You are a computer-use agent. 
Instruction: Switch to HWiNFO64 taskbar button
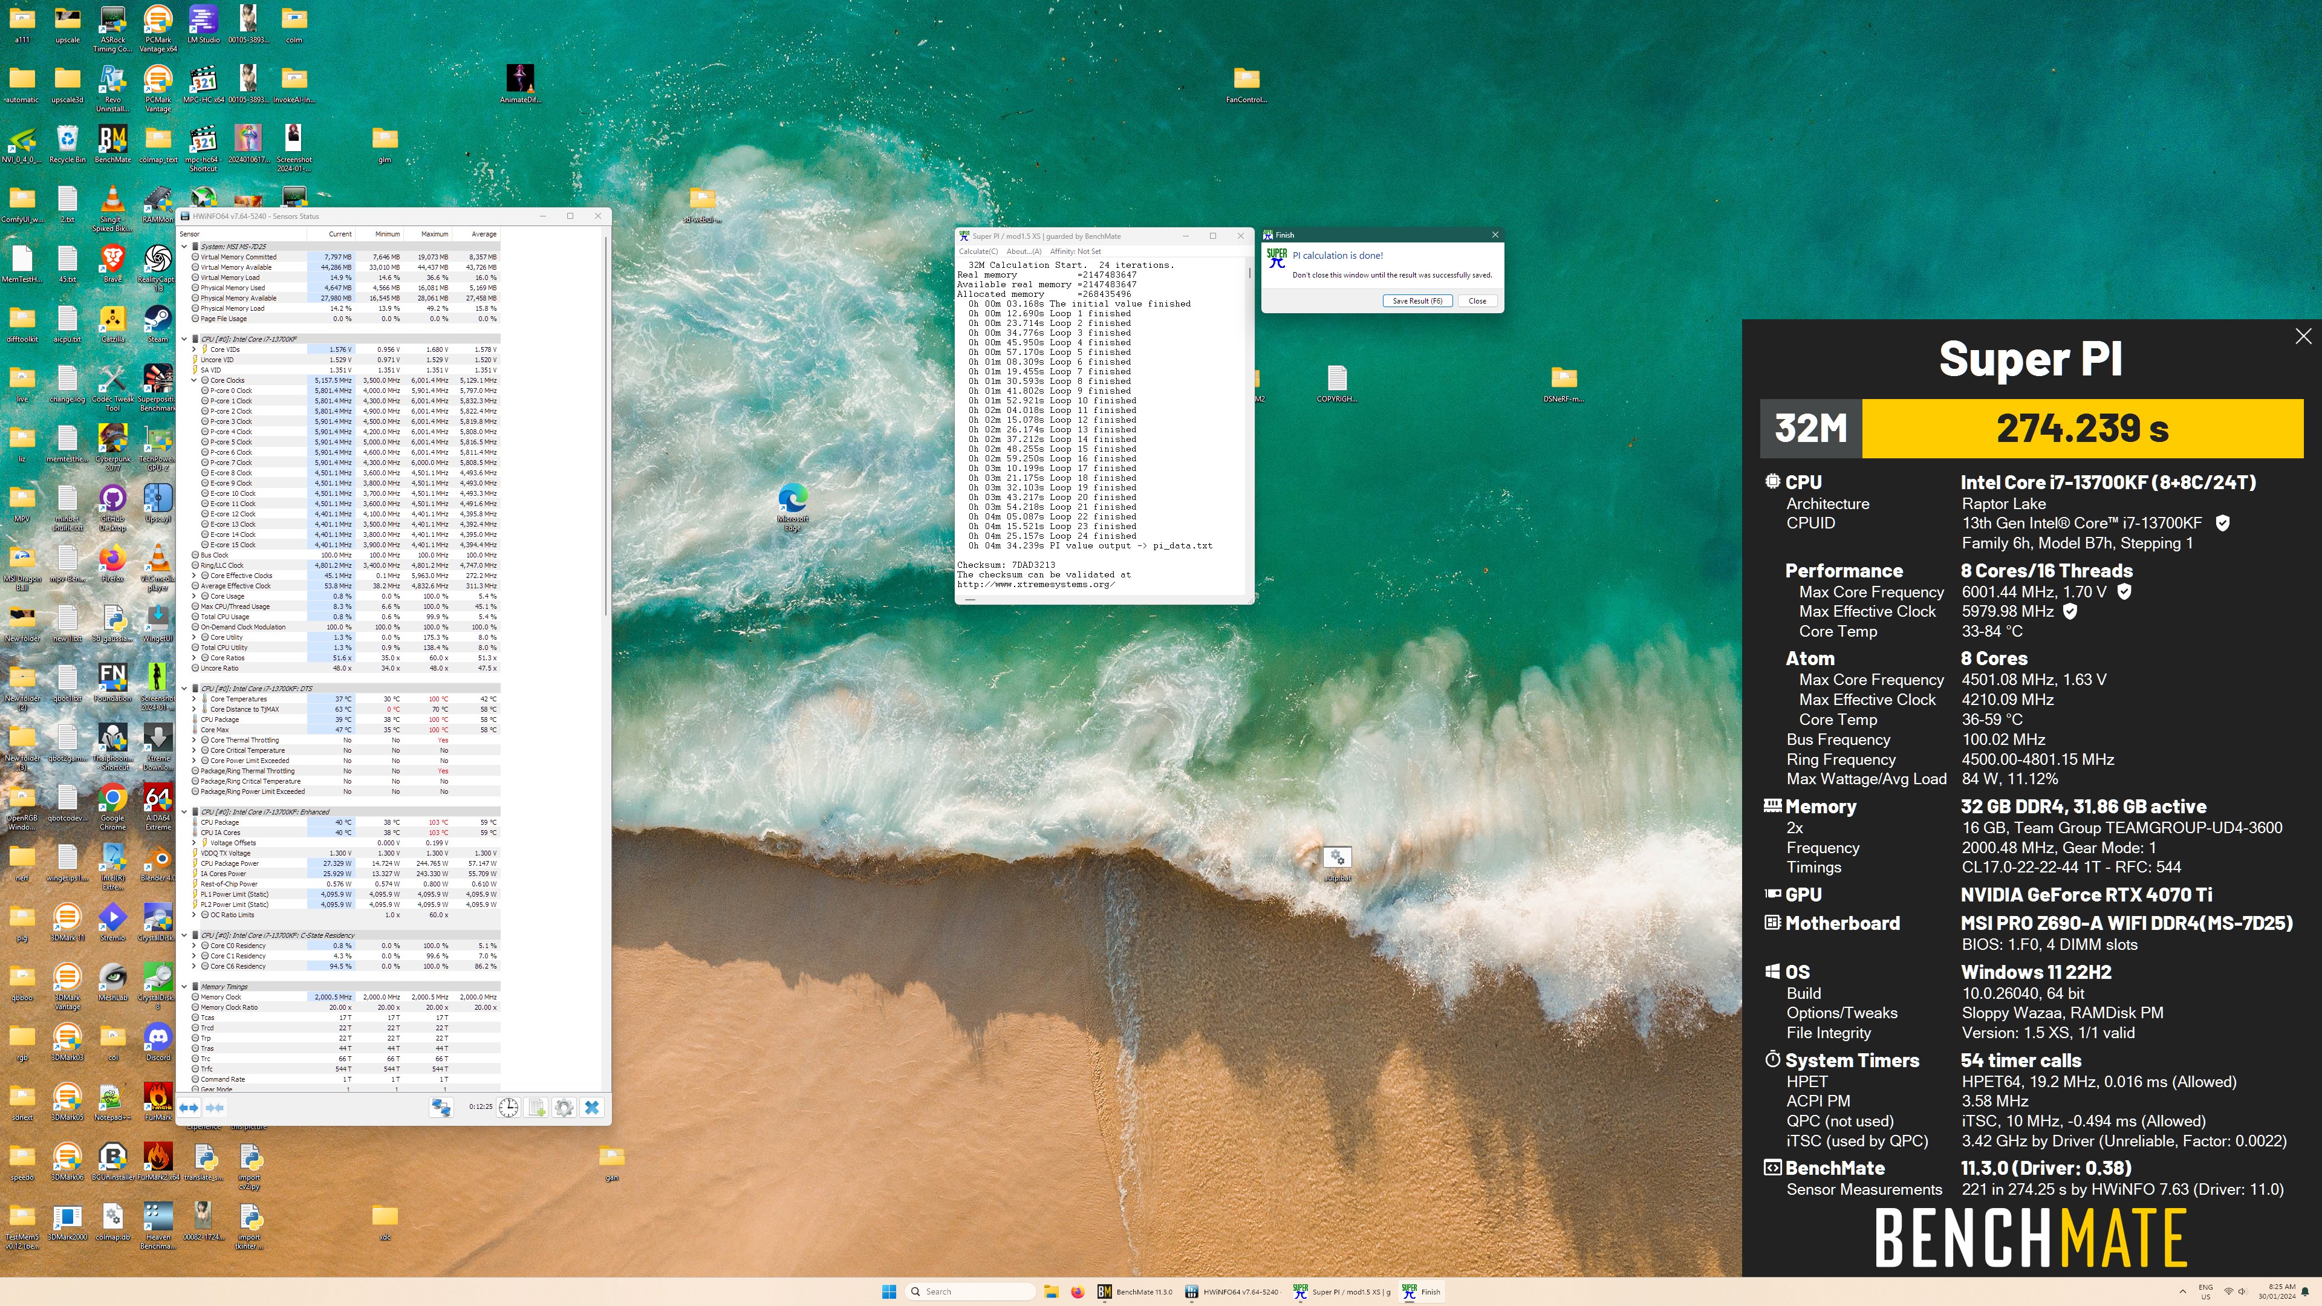[x=1232, y=1291]
